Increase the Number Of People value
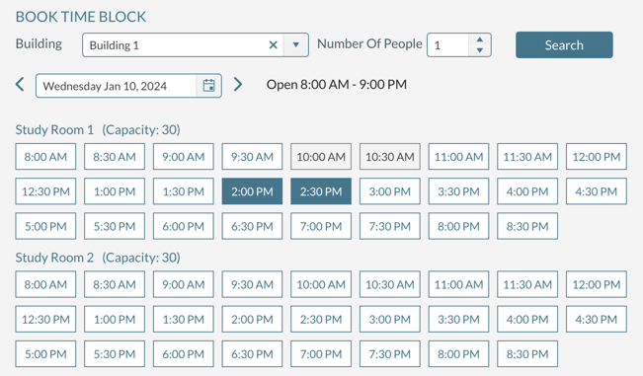 point(479,39)
